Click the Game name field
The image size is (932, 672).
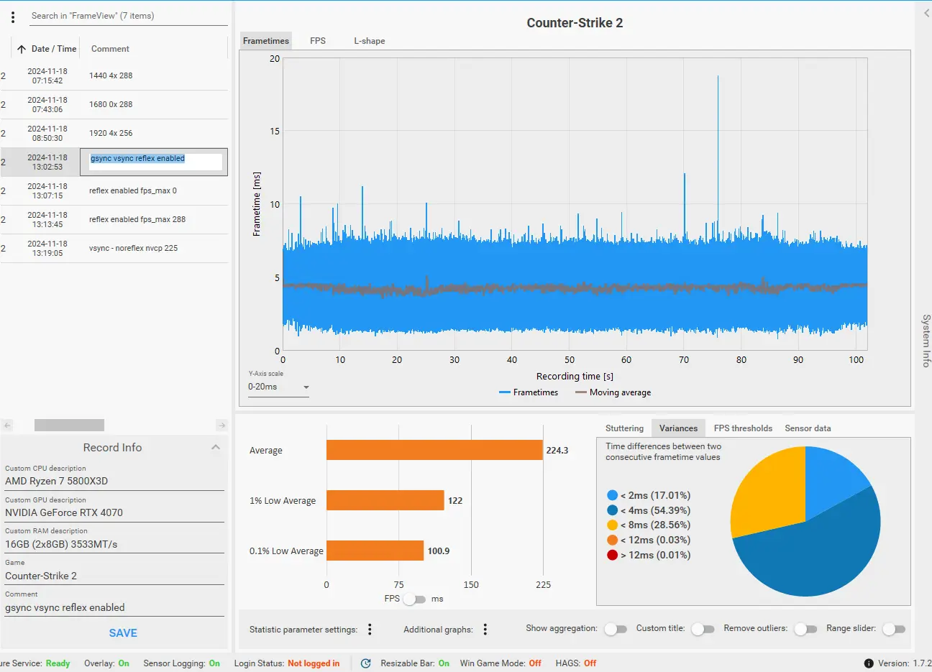pyautogui.click(x=114, y=576)
